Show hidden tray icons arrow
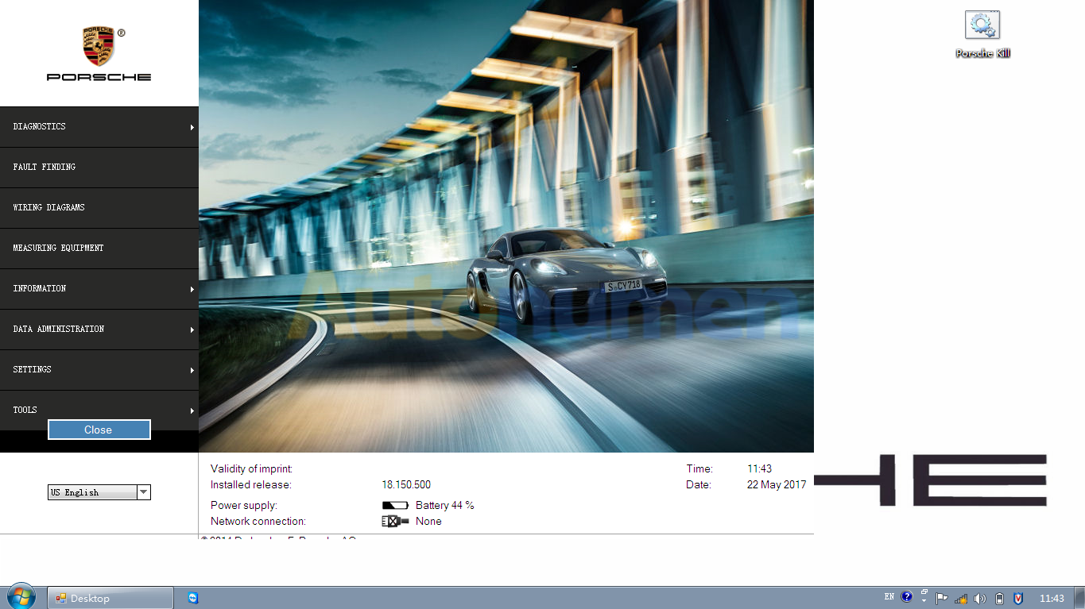 pos(924,602)
